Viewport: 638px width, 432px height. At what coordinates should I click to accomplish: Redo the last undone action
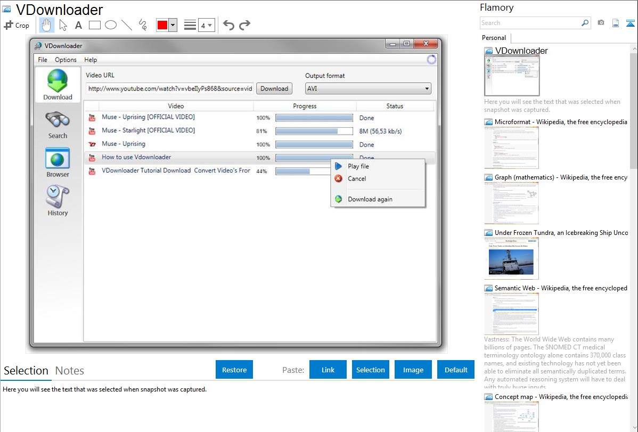tap(244, 25)
